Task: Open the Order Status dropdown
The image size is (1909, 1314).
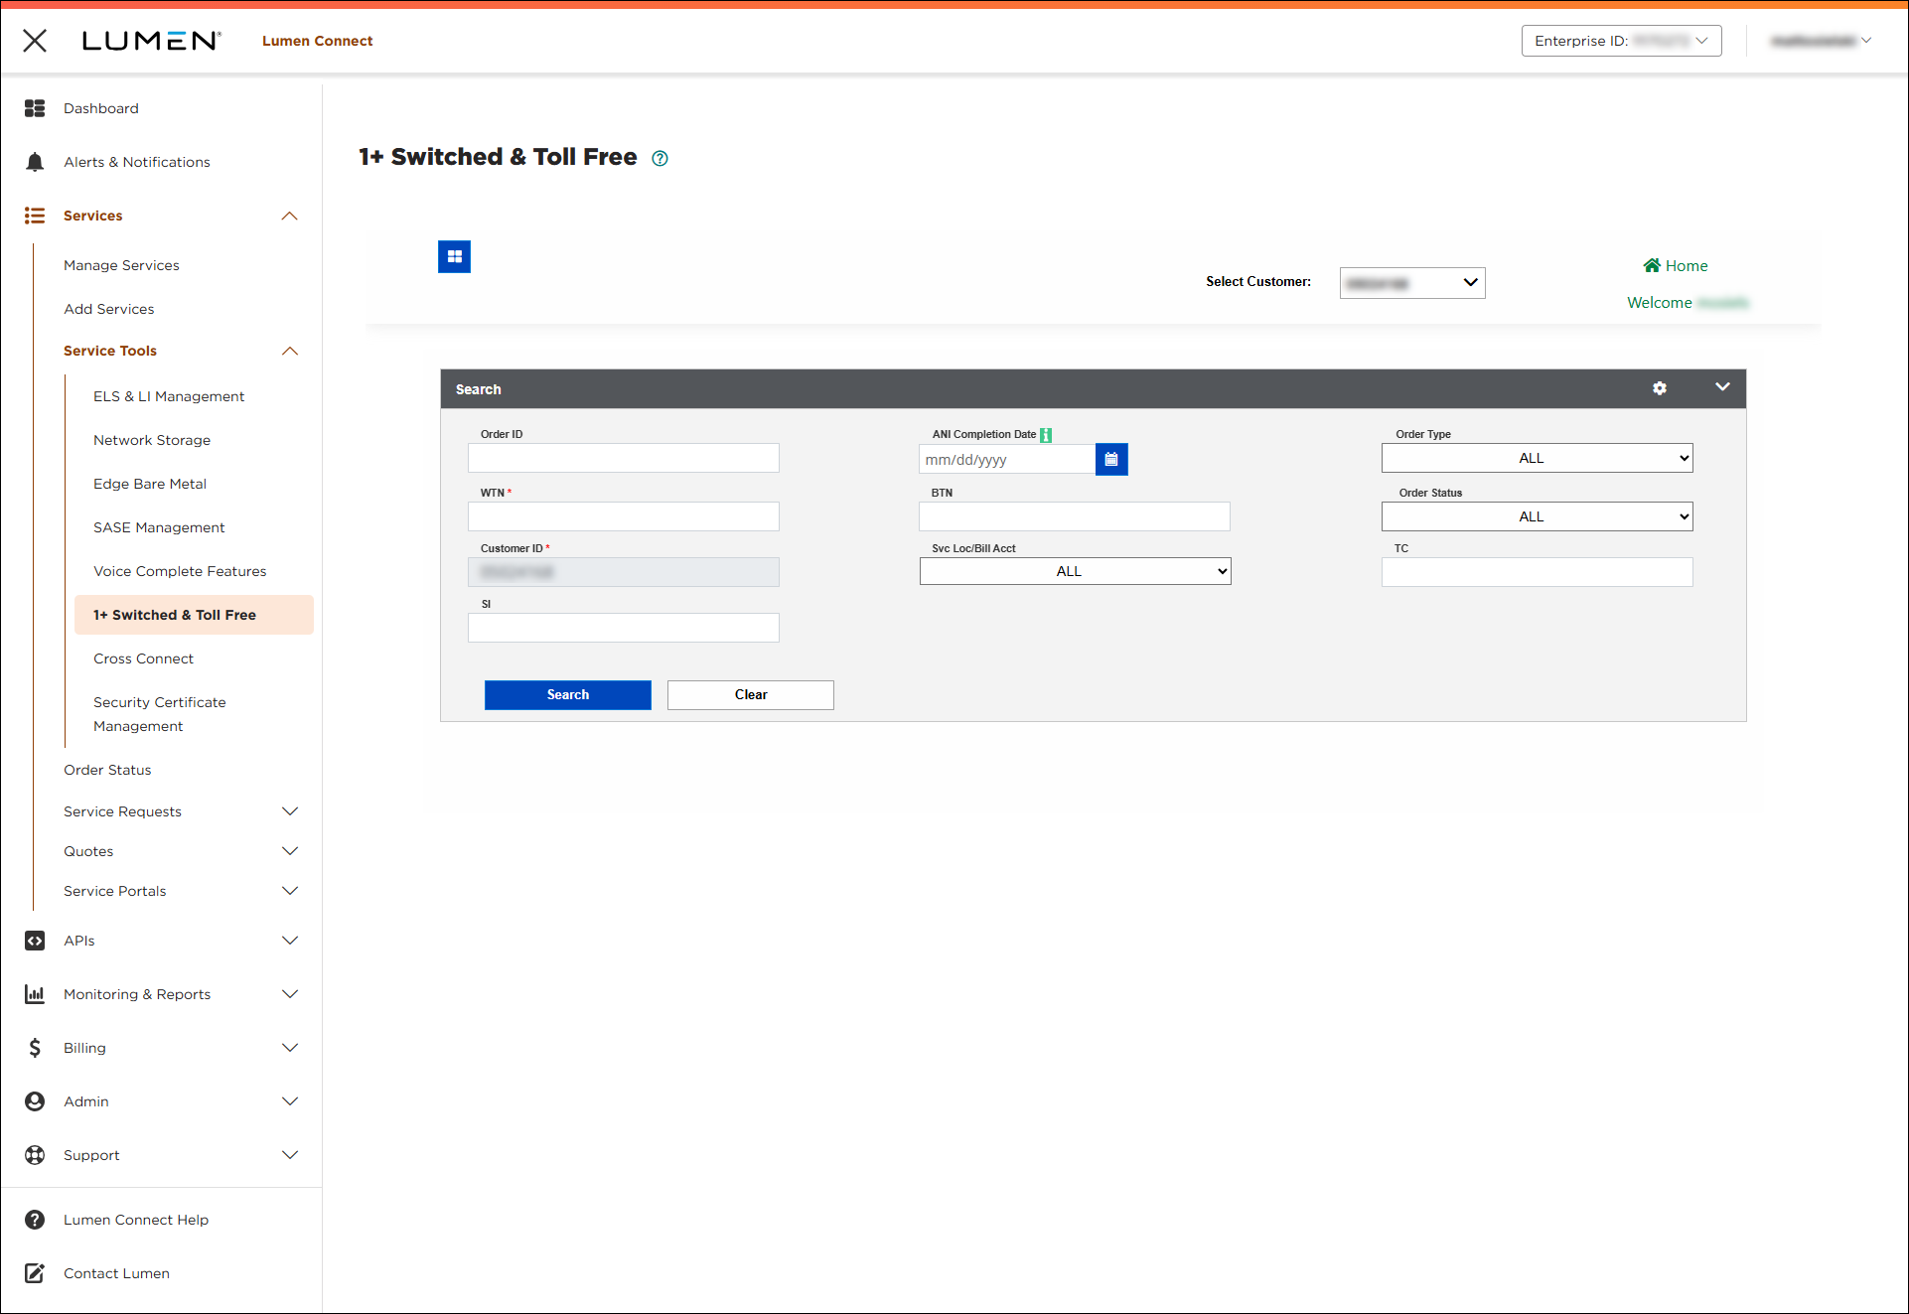Action: coord(1537,516)
